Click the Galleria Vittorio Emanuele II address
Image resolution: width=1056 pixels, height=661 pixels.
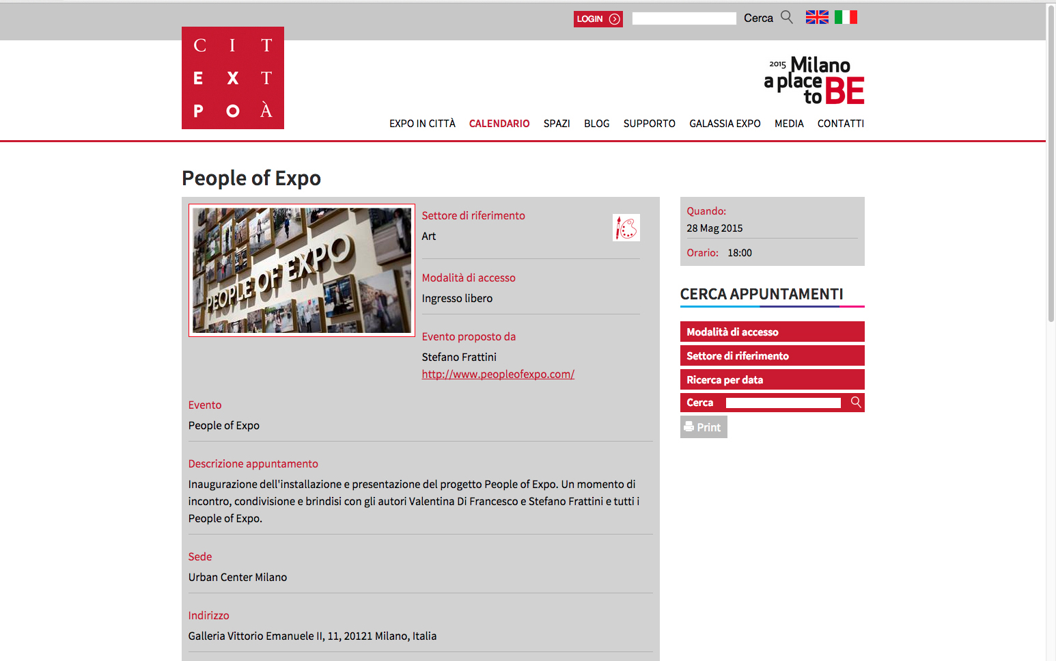coord(312,636)
